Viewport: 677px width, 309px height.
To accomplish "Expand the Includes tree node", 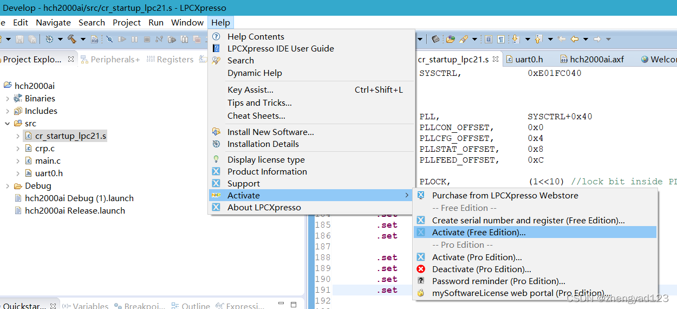I will coord(7,111).
